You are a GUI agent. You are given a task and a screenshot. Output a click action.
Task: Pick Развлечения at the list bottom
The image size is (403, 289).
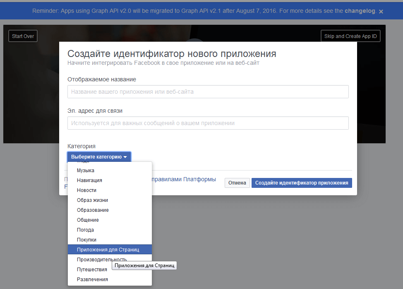(110, 279)
